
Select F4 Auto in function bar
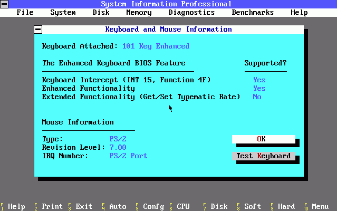(x=114, y=206)
